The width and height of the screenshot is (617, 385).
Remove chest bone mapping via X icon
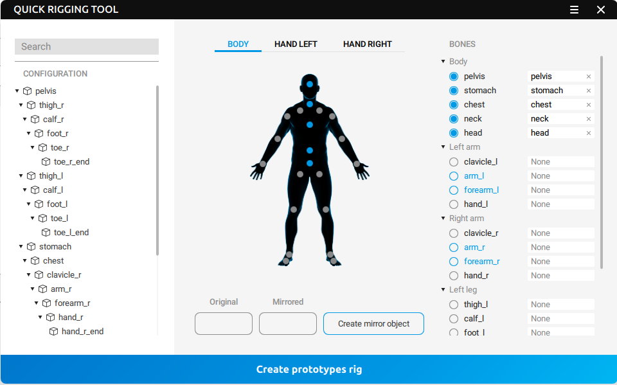[589, 105]
